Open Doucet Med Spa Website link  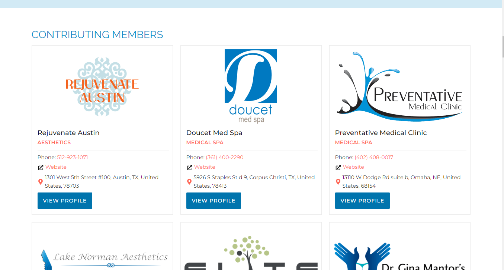tap(205, 167)
